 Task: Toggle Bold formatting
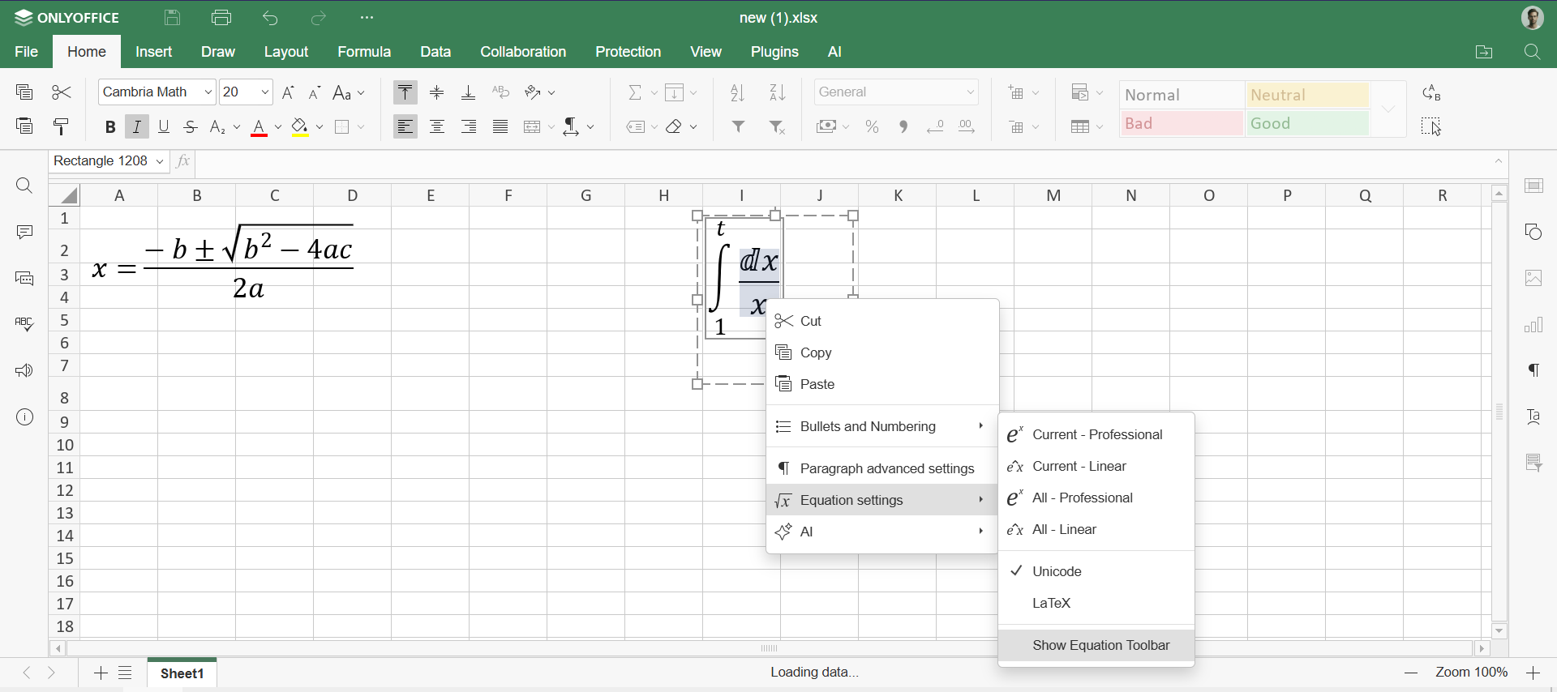tap(110, 127)
